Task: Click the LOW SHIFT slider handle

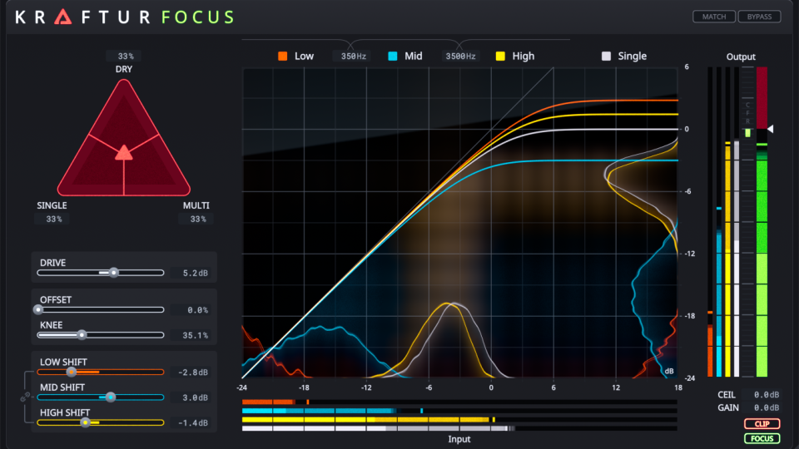Action: [x=71, y=373]
